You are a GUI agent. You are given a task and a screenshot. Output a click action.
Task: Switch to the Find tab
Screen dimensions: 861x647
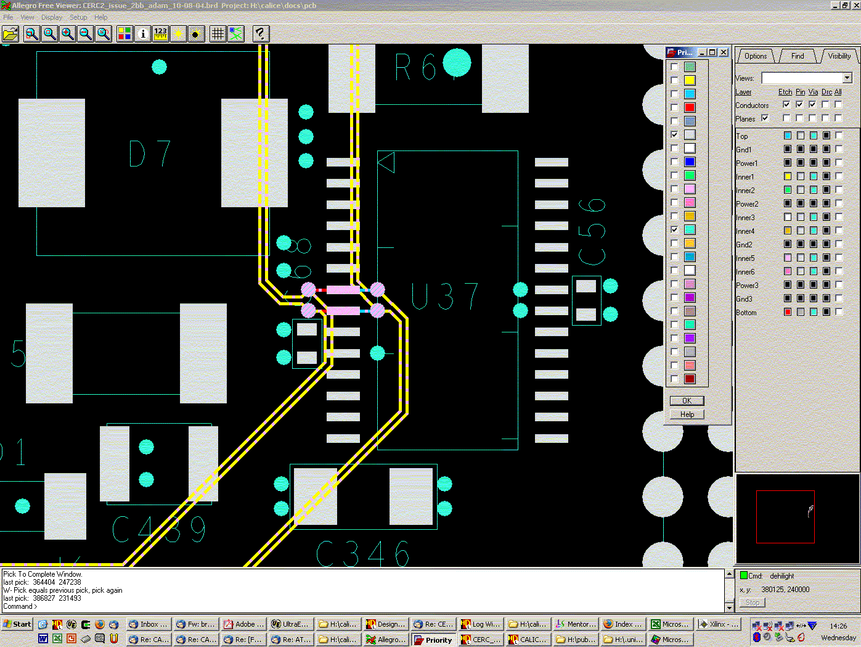(x=798, y=56)
